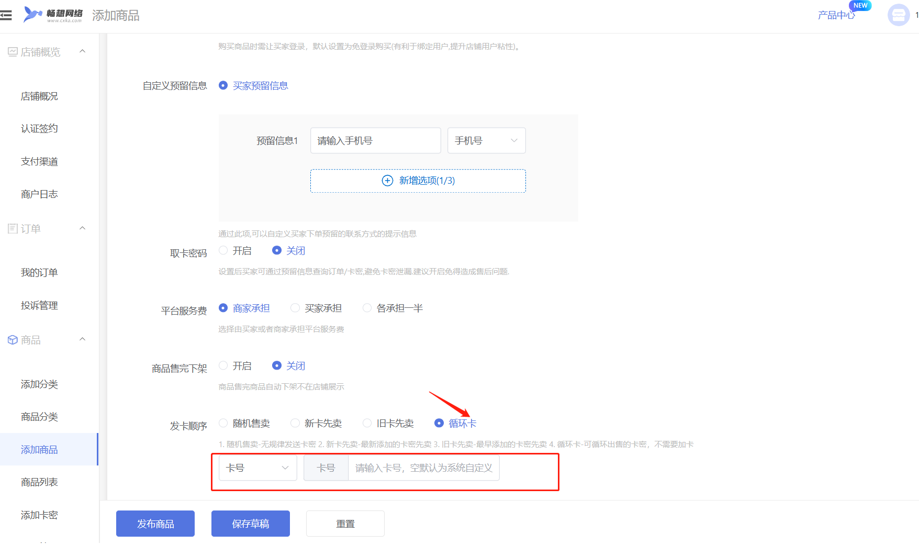This screenshot has height=544, width=919.
Task: Open 添加商品 menu item
Action: (49, 449)
